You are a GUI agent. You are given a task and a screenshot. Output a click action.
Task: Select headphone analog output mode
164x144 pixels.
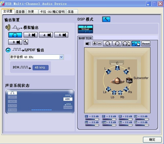[15, 35]
